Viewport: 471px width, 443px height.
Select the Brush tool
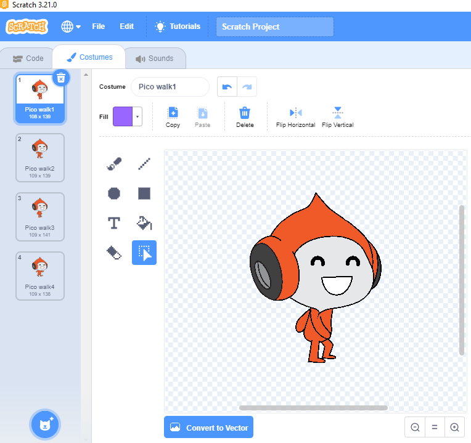pos(114,164)
